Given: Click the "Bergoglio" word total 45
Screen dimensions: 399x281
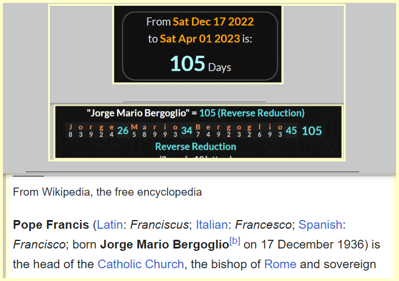Looking at the screenshot, I should pos(291,131).
